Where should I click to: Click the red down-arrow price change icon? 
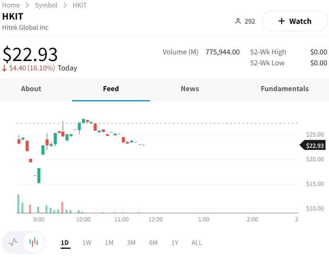click(x=5, y=68)
